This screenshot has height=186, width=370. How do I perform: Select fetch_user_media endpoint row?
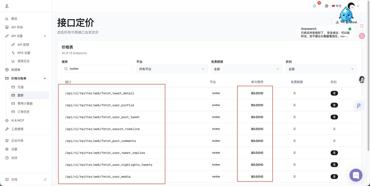click(209, 177)
